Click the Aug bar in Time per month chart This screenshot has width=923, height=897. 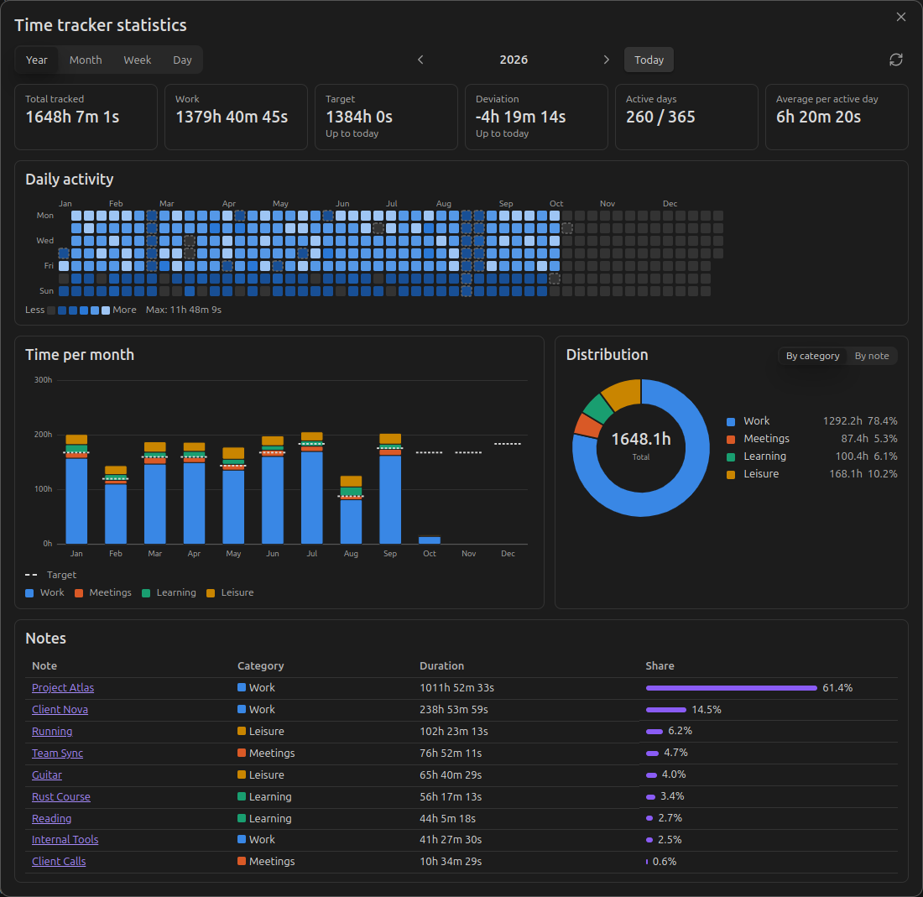(x=351, y=509)
